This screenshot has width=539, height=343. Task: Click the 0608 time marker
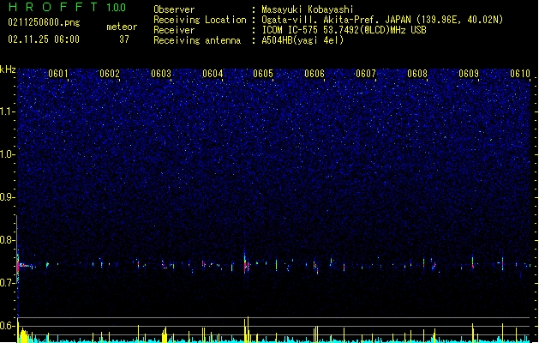[x=417, y=74]
